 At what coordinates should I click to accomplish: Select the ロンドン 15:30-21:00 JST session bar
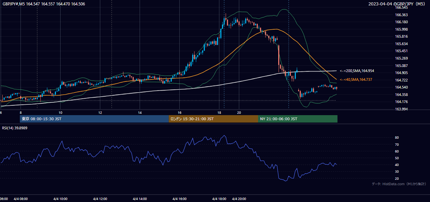pos(213,119)
